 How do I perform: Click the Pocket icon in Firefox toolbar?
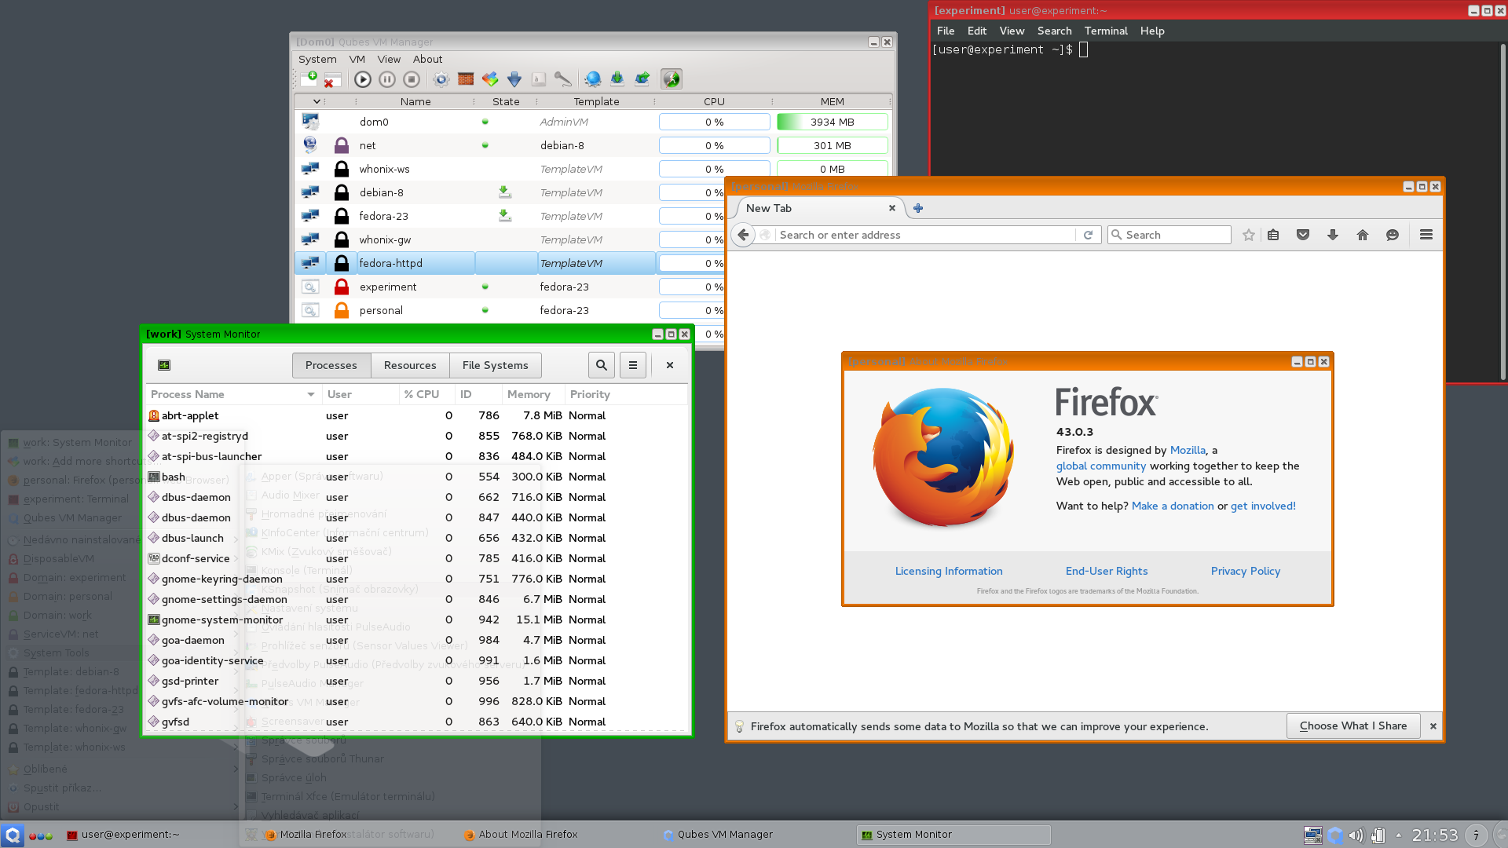[1303, 235]
